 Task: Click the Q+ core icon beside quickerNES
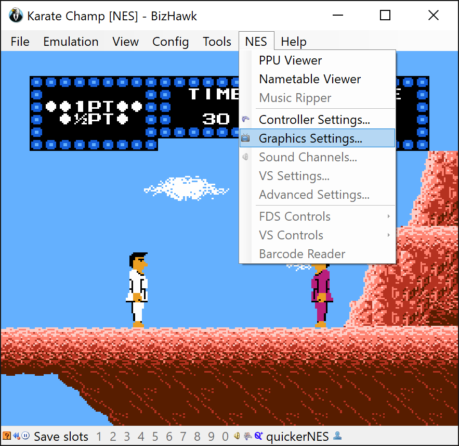259,436
